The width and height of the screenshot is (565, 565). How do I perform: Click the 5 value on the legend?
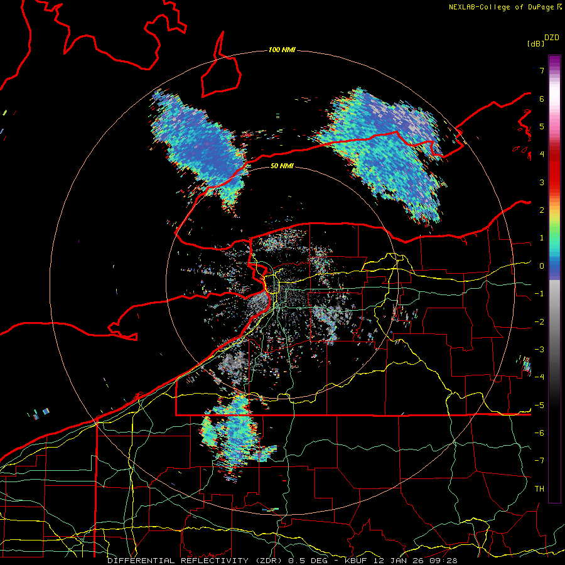pyautogui.click(x=542, y=126)
